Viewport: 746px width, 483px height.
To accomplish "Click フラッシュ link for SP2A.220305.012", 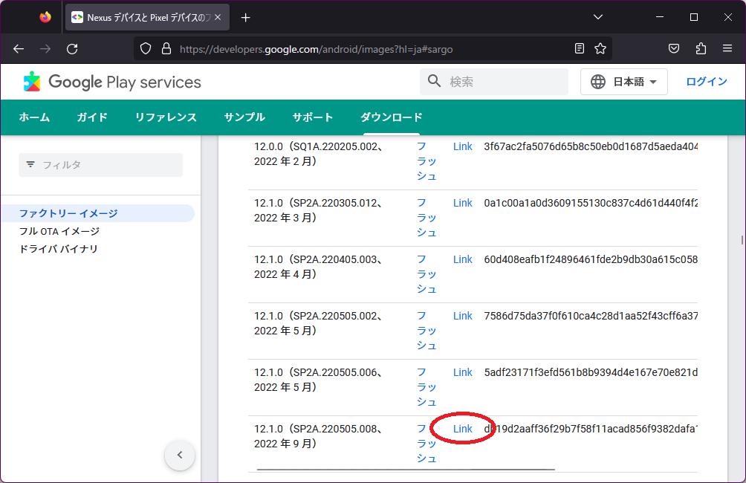I will [426, 218].
